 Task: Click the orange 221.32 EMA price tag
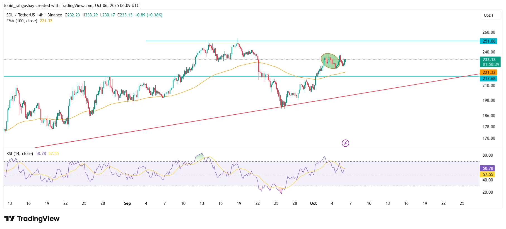[489, 72]
